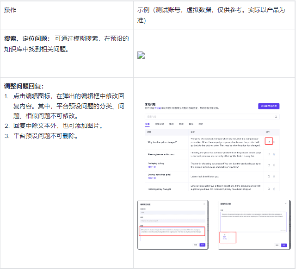Click the question field in left edit dialog
This screenshot has width=296, height=271.
(173, 221)
